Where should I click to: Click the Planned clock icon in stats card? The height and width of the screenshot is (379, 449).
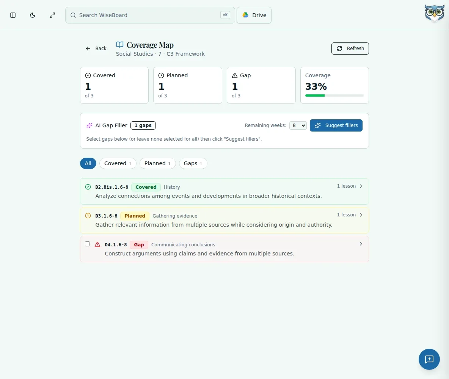point(161,75)
